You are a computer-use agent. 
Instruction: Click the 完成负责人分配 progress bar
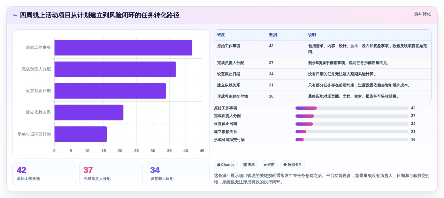coord(352,116)
